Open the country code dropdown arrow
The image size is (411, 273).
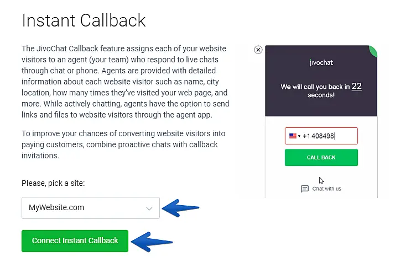299,136
